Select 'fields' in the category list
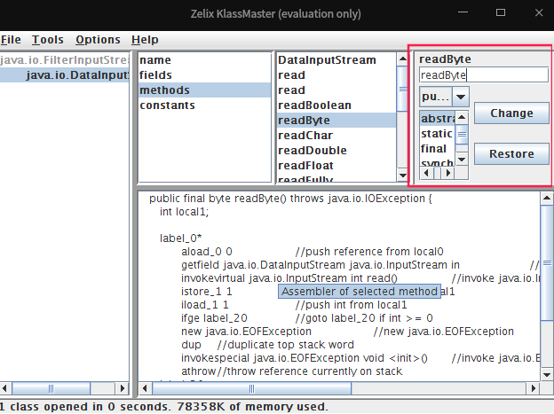This screenshot has width=554, height=414. tap(204, 75)
